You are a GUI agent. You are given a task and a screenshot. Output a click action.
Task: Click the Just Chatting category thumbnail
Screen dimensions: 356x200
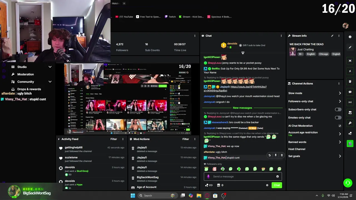pos(293,52)
